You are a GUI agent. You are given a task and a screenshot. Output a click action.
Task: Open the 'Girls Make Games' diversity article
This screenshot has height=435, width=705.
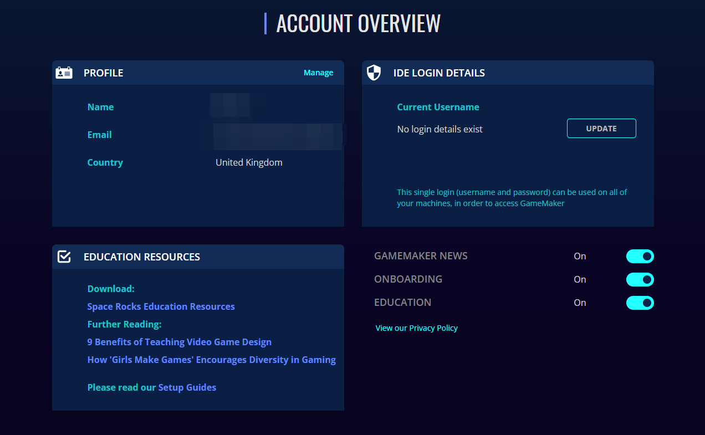(211, 360)
